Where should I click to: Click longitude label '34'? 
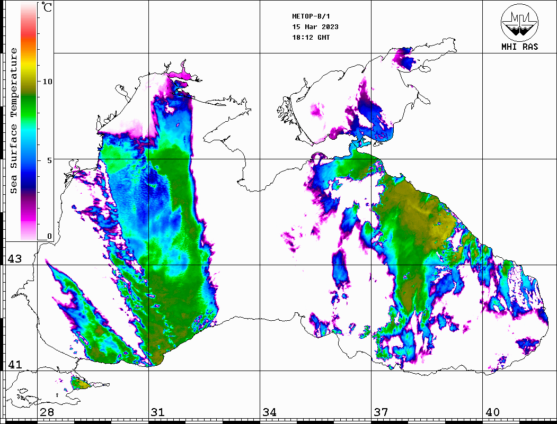pyautogui.click(x=270, y=412)
